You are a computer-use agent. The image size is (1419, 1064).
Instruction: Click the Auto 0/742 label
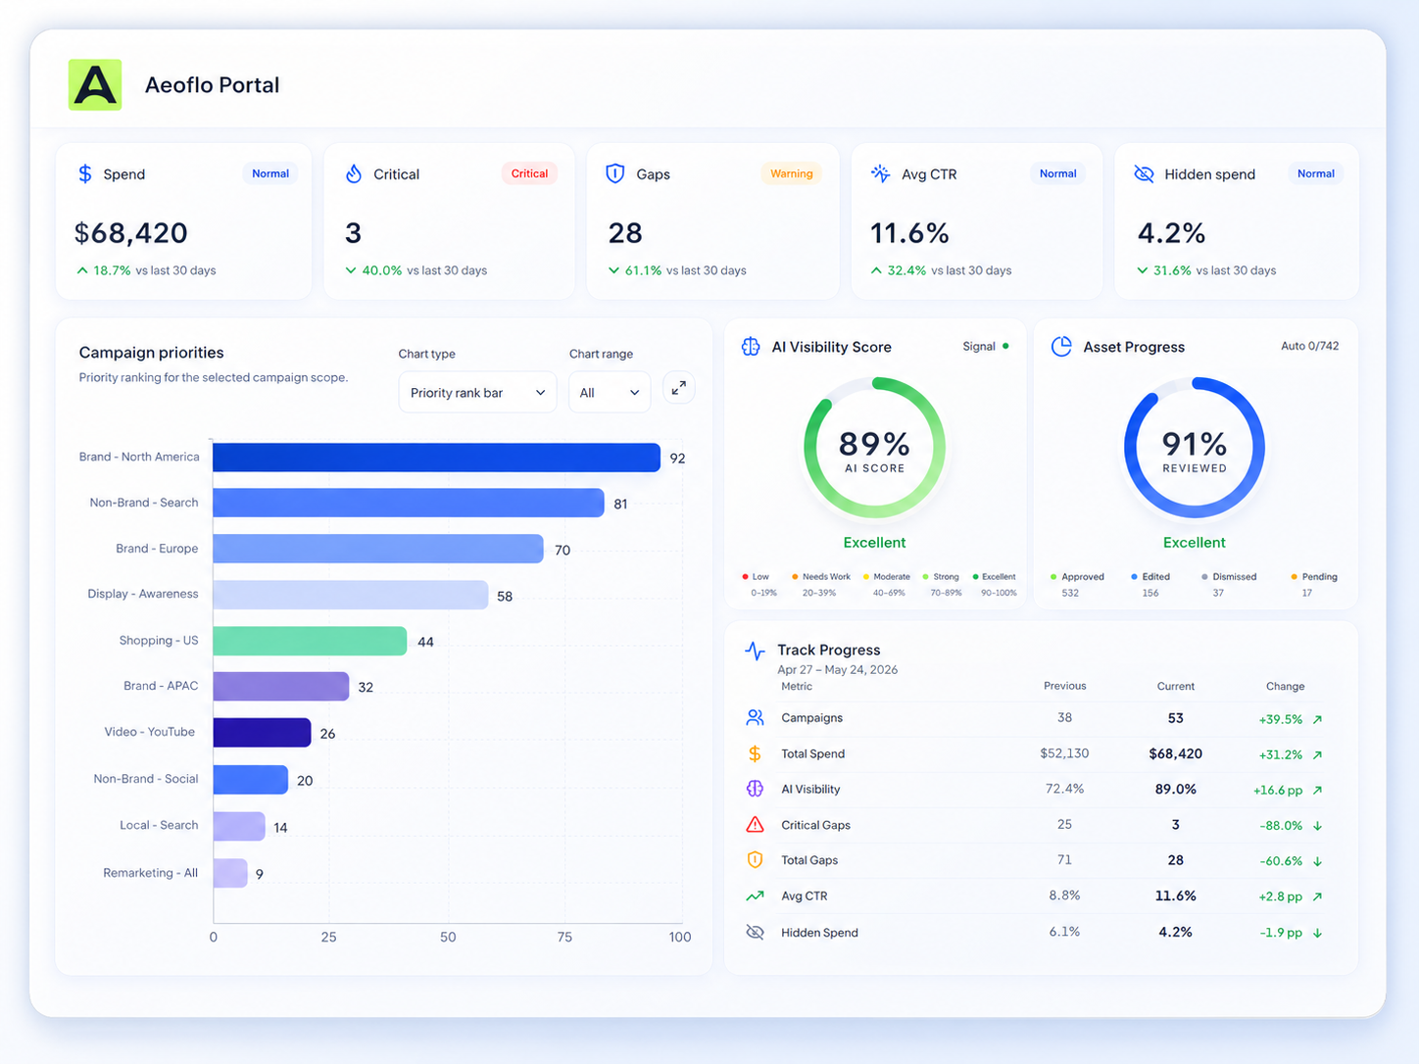tap(1309, 346)
